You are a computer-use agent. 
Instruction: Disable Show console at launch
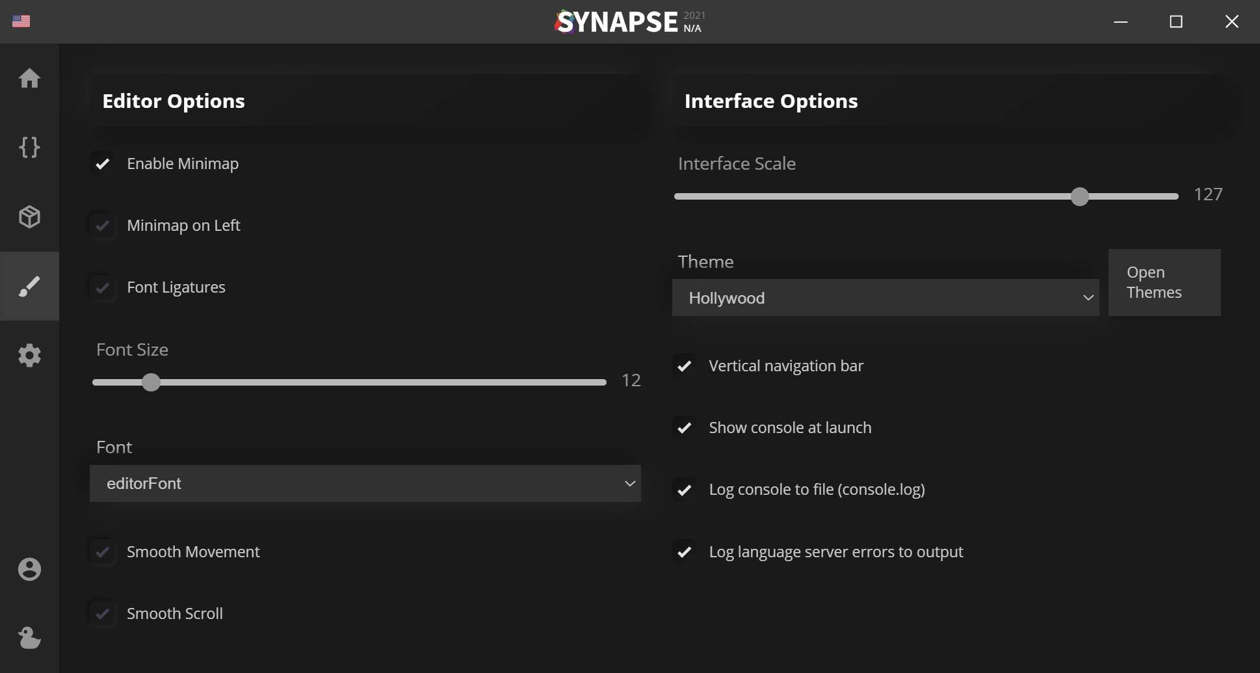(x=684, y=428)
